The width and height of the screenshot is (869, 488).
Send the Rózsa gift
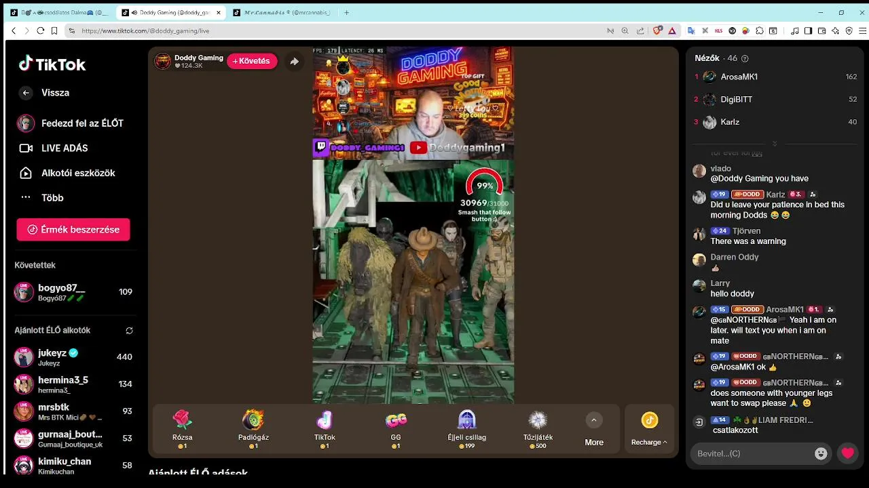183,430
